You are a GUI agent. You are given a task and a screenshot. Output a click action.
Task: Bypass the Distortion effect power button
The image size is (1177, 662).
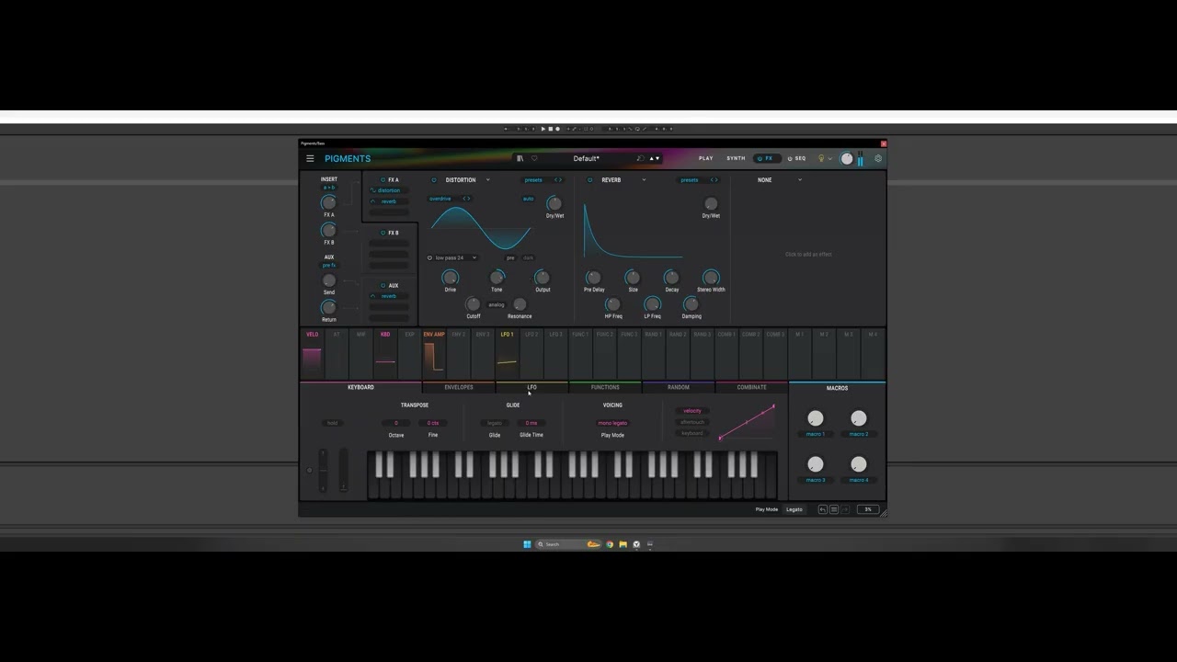click(434, 180)
